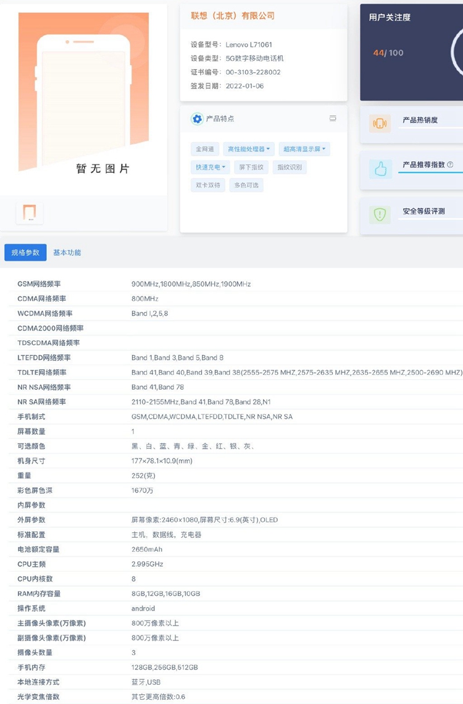Click the RAM value 8GB,12GB,16GB,10GB

pyautogui.click(x=165, y=593)
